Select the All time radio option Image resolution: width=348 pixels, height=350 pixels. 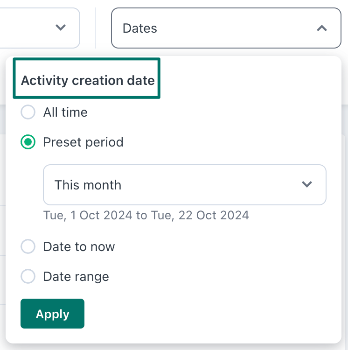pyautogui.click(x=28, y=112)
